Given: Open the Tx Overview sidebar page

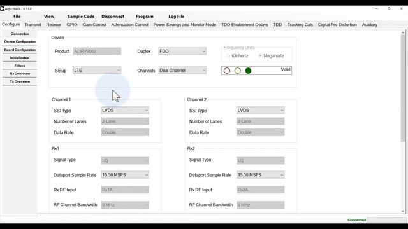Looking at the screenshot, I should point(20,81).
